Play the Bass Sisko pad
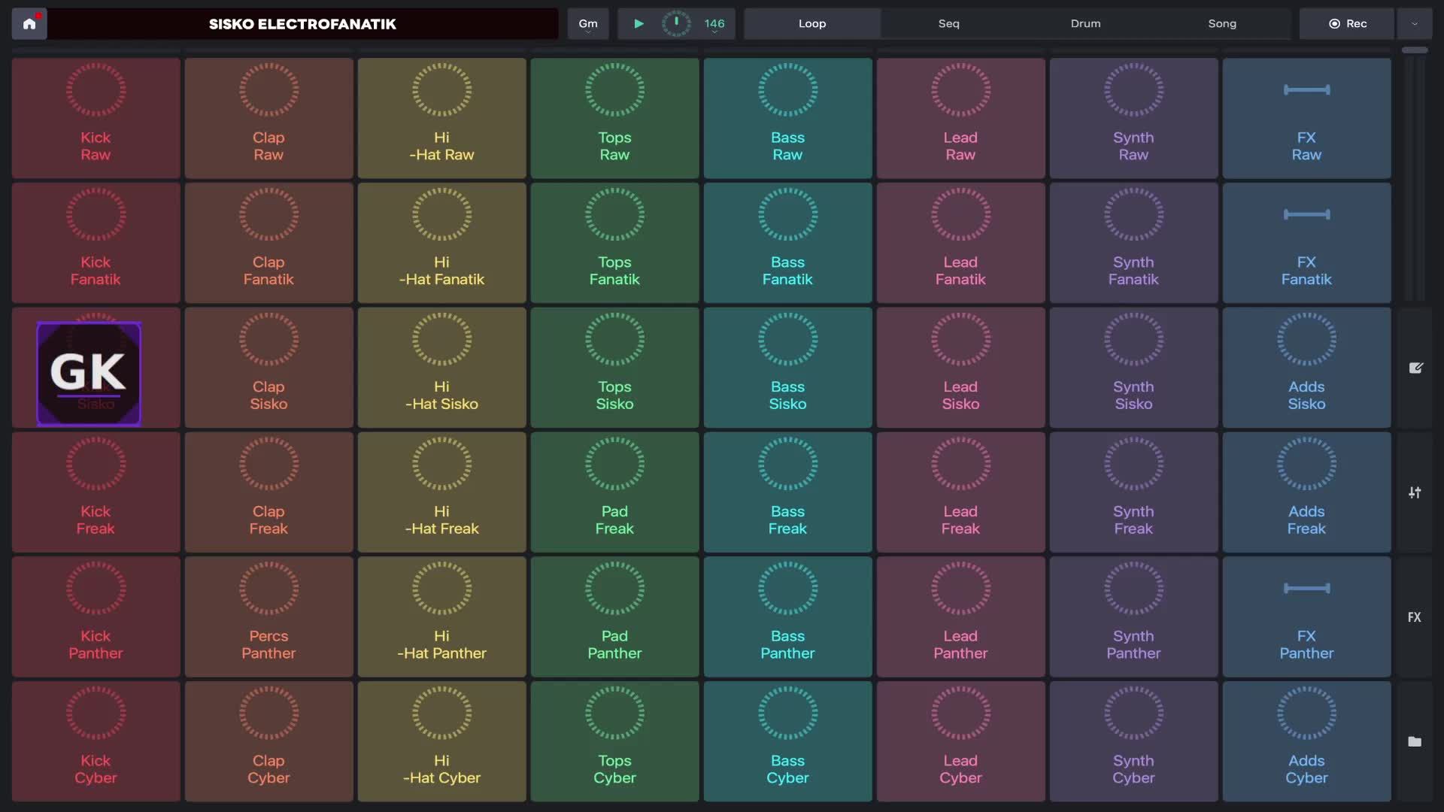This screenshot has height=812, width=1444. click(788, 368)
